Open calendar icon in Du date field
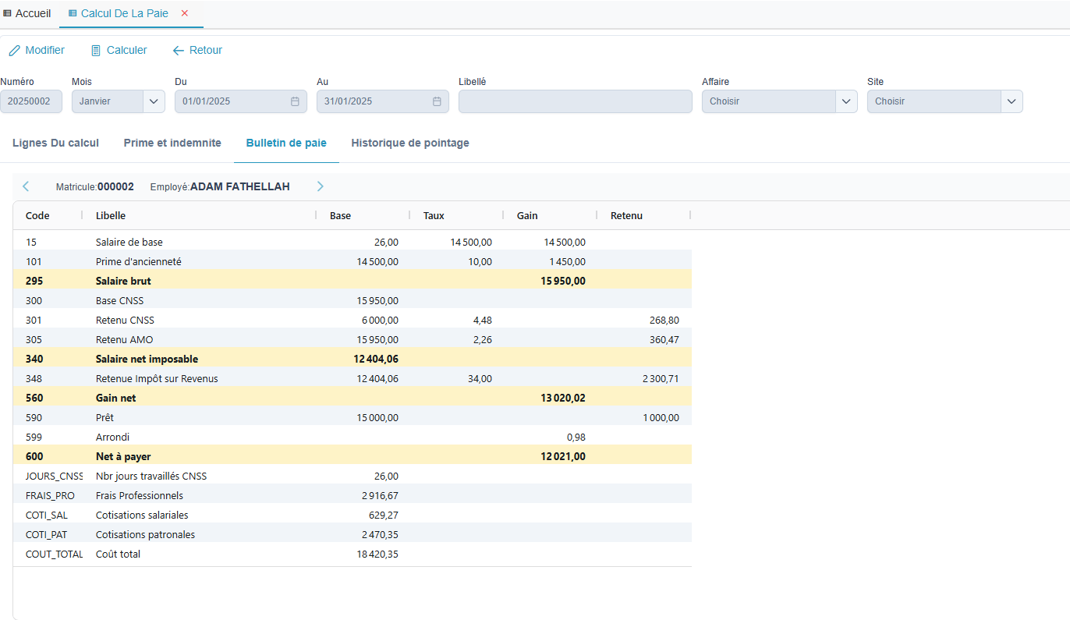This screenshot has width=1070, height=620. [295, 101]
